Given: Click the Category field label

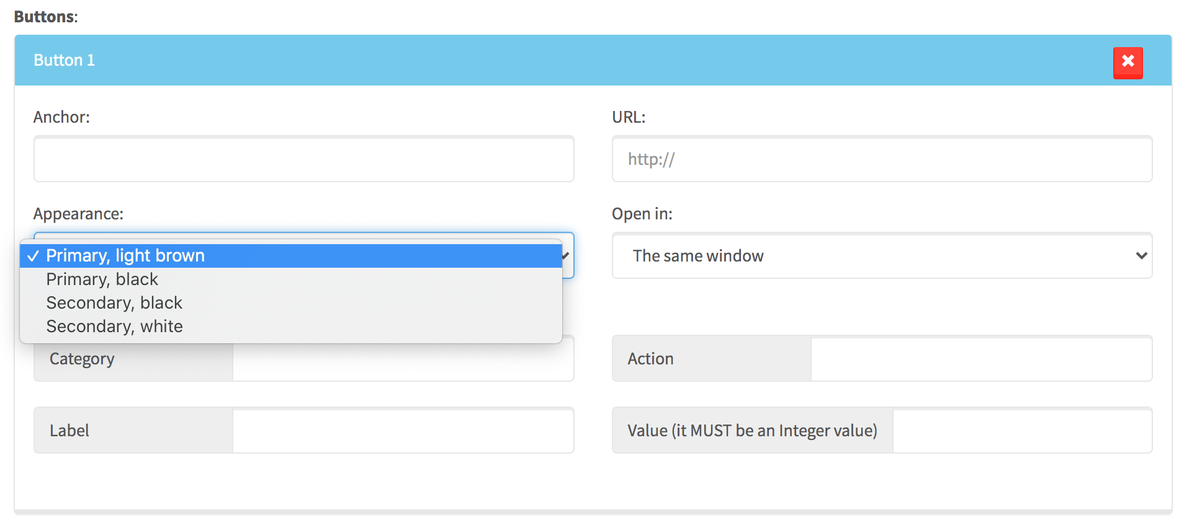Looking at the screenshot, I should (x=81, y=358).
